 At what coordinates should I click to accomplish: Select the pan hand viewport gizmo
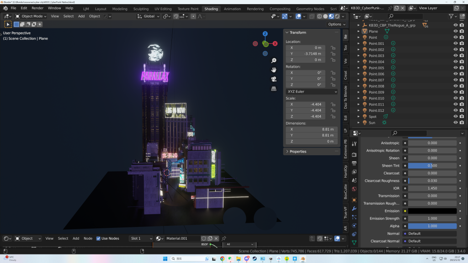click(x=274, y=70)
